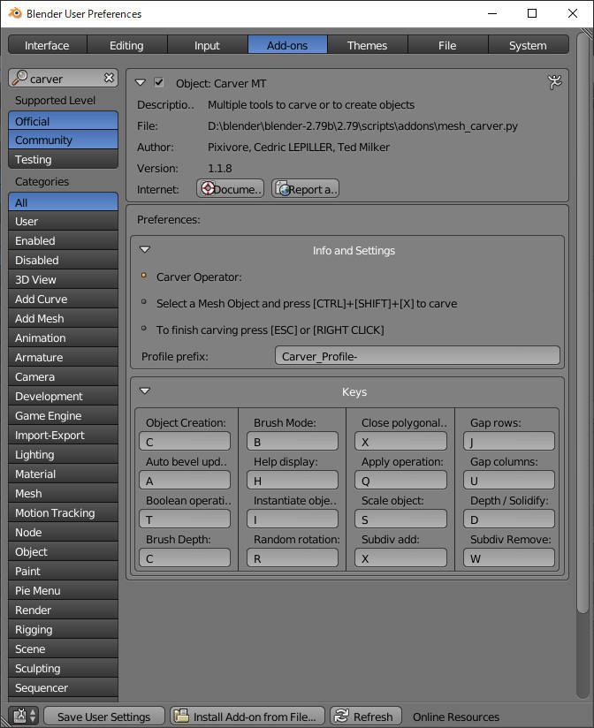
Task: Click Save User Settings
Action: pyautogui.click(x=104, y=717)
